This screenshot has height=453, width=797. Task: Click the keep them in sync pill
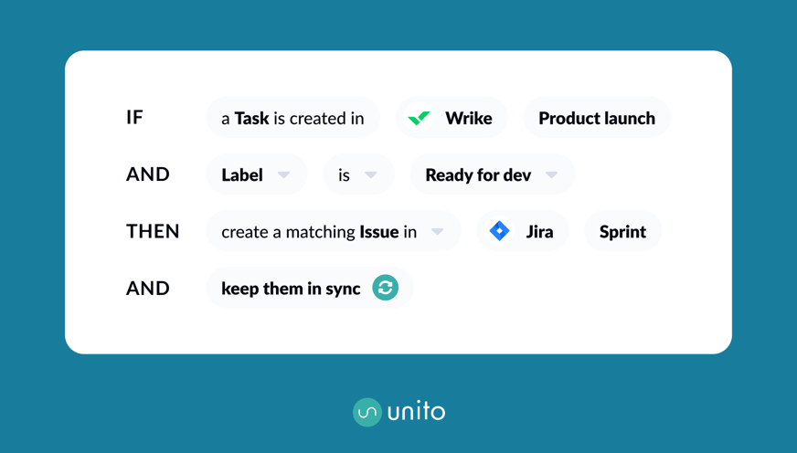291,288
